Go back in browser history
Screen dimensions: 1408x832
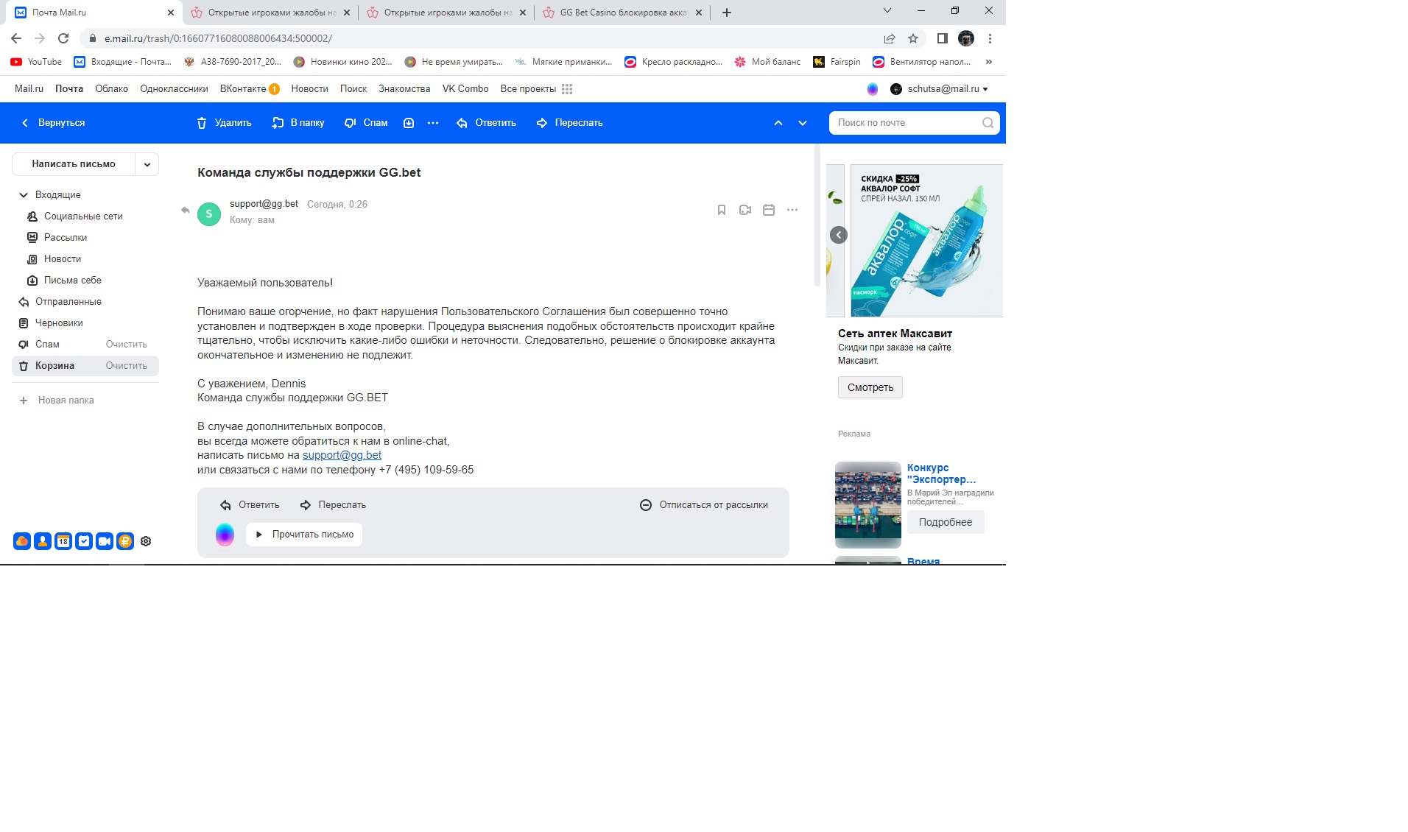point(16,38)
